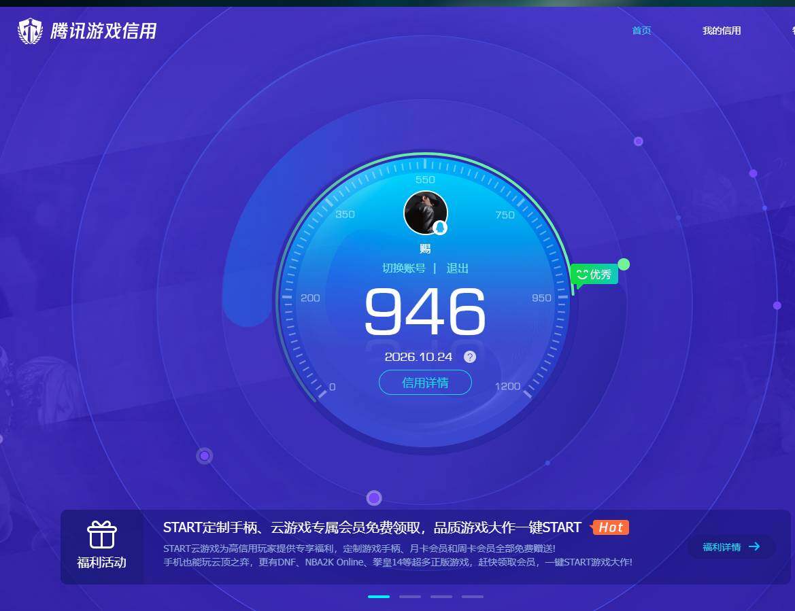
Task: Open the 首页 navigation tab
Action: 641,31
